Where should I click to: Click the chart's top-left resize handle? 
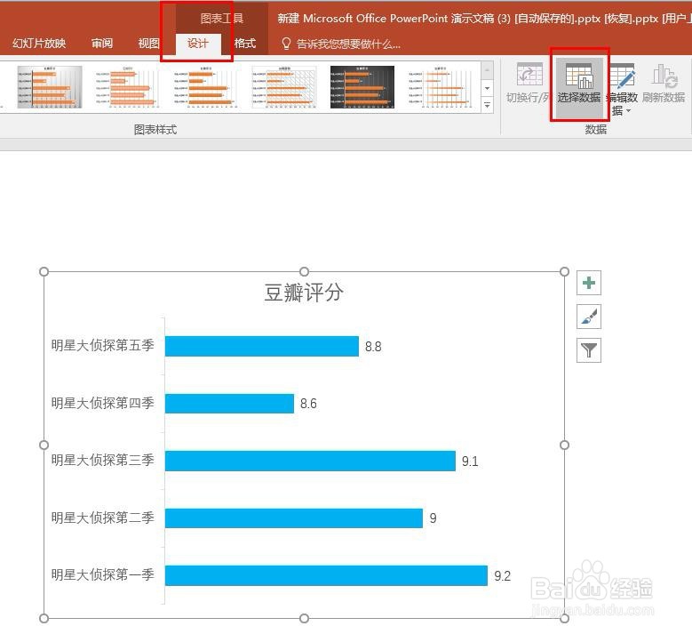point(44,271)
